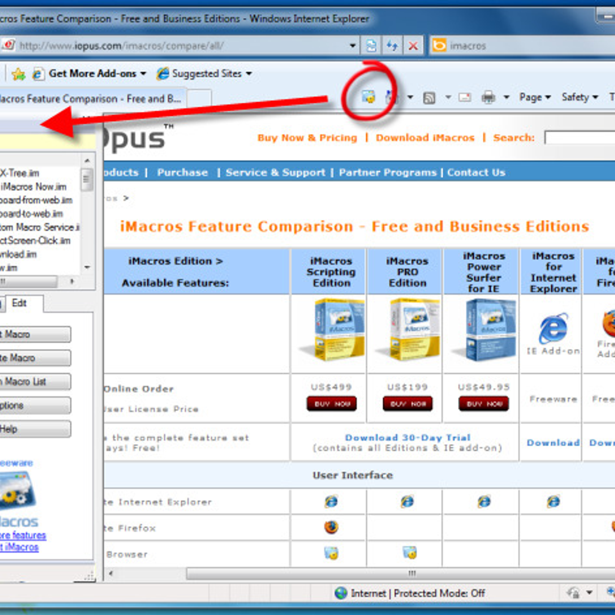Click the Home toolbar icon

(391, 97)
